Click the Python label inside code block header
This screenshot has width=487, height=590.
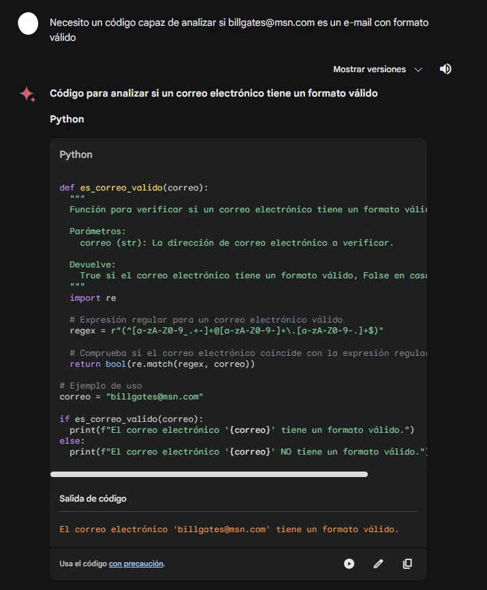pos(76,154)
